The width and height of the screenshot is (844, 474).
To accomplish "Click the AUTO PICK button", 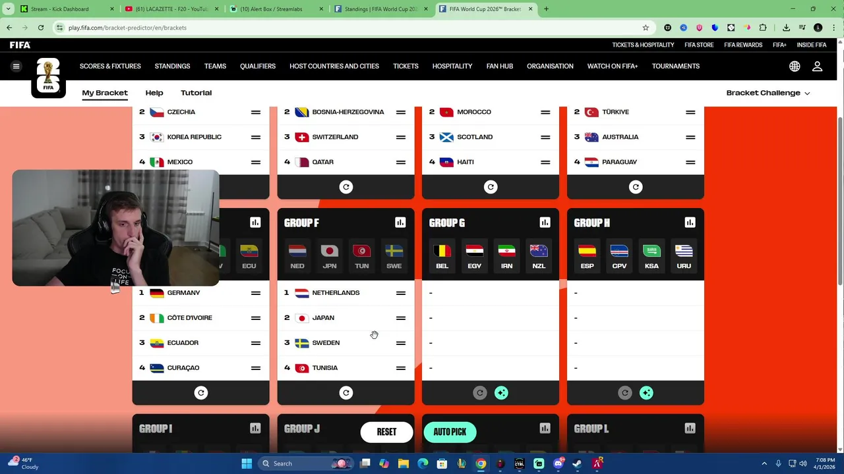I will 450,432.
